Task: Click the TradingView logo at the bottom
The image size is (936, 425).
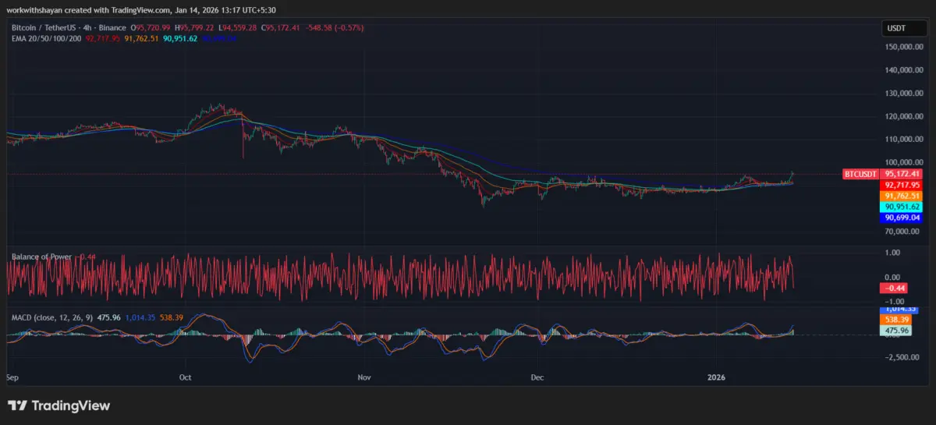Action: (x=58, y=406)
